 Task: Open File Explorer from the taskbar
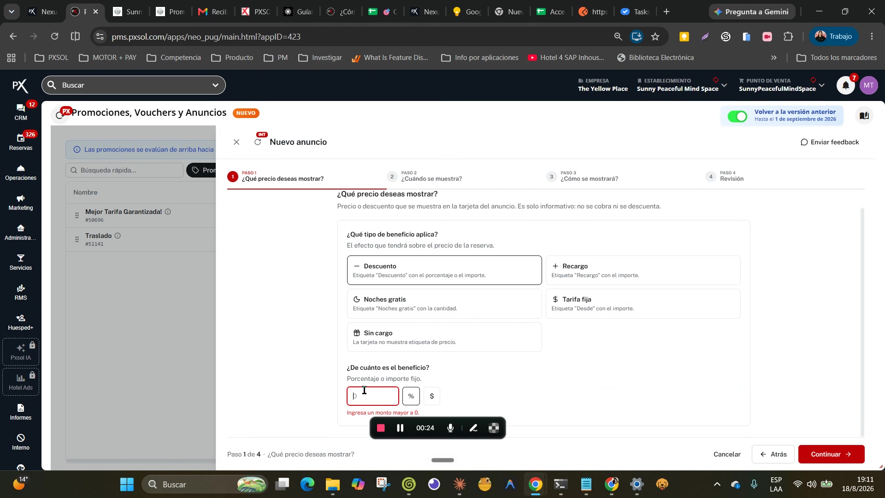(332, 484)
